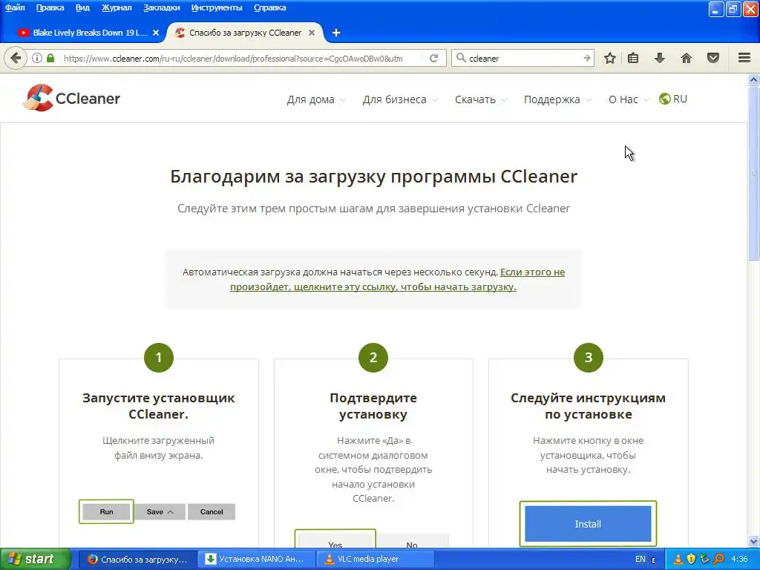760x570 pixels.
Task: Open the Вид menu
Action: click(x=82, y=7)
